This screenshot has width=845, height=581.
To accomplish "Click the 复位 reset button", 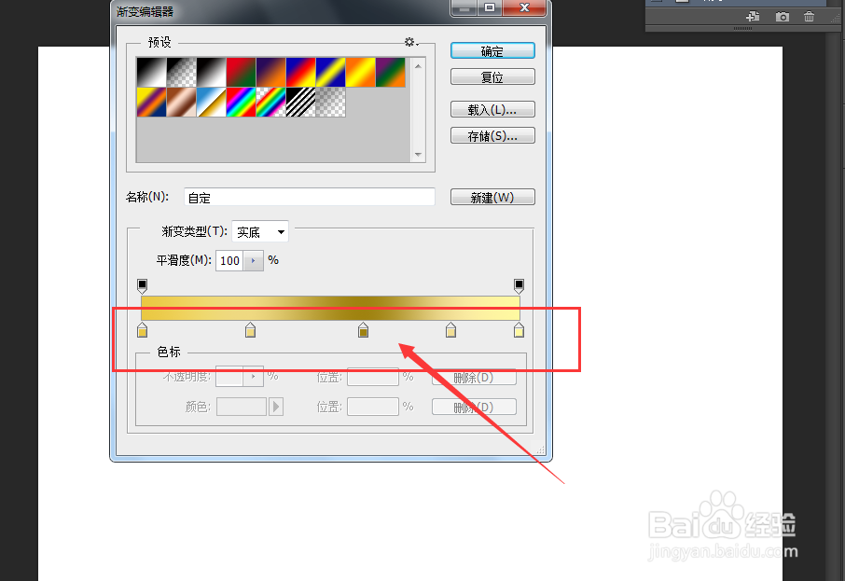I will pos(492,76).
